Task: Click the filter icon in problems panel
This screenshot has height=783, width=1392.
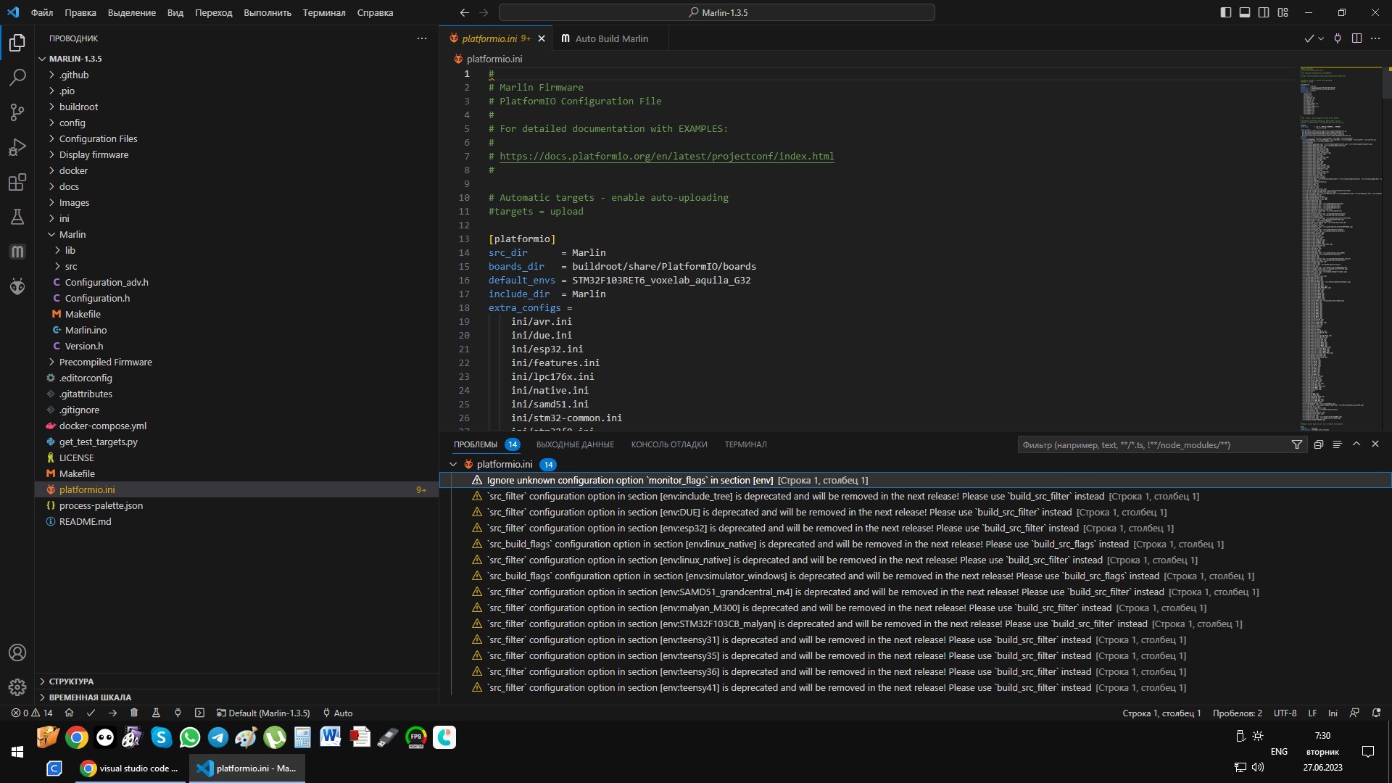Action: (1296, 444)
